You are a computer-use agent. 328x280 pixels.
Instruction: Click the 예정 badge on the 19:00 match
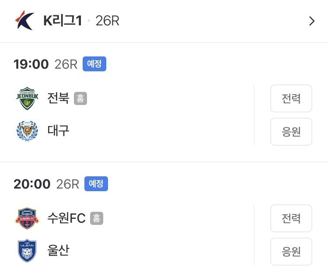click(94, 64)
